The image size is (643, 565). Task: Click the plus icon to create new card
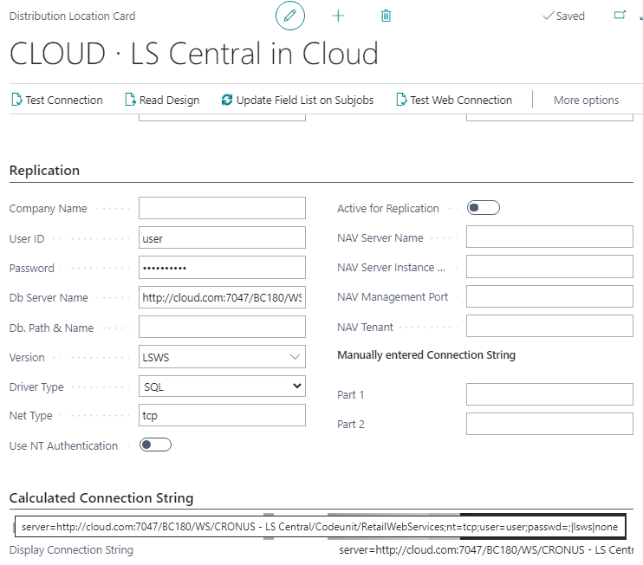[338, 16]
